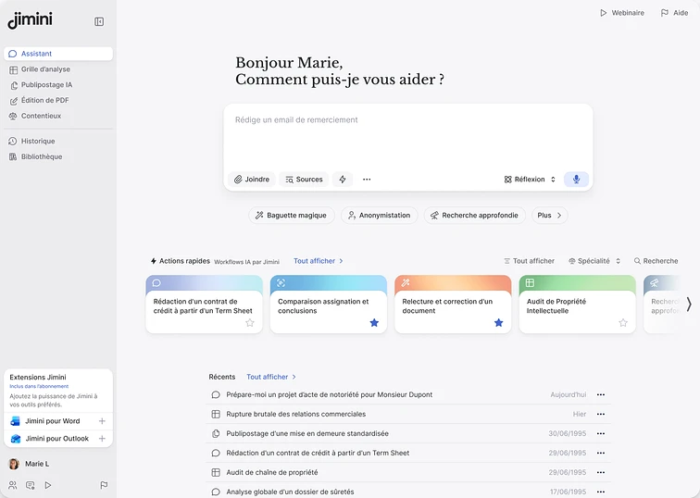Click the feedback chat icon at sidebar bottom
Screen dimensions: 700x498
pyautogui.click(x=31, y=485)
